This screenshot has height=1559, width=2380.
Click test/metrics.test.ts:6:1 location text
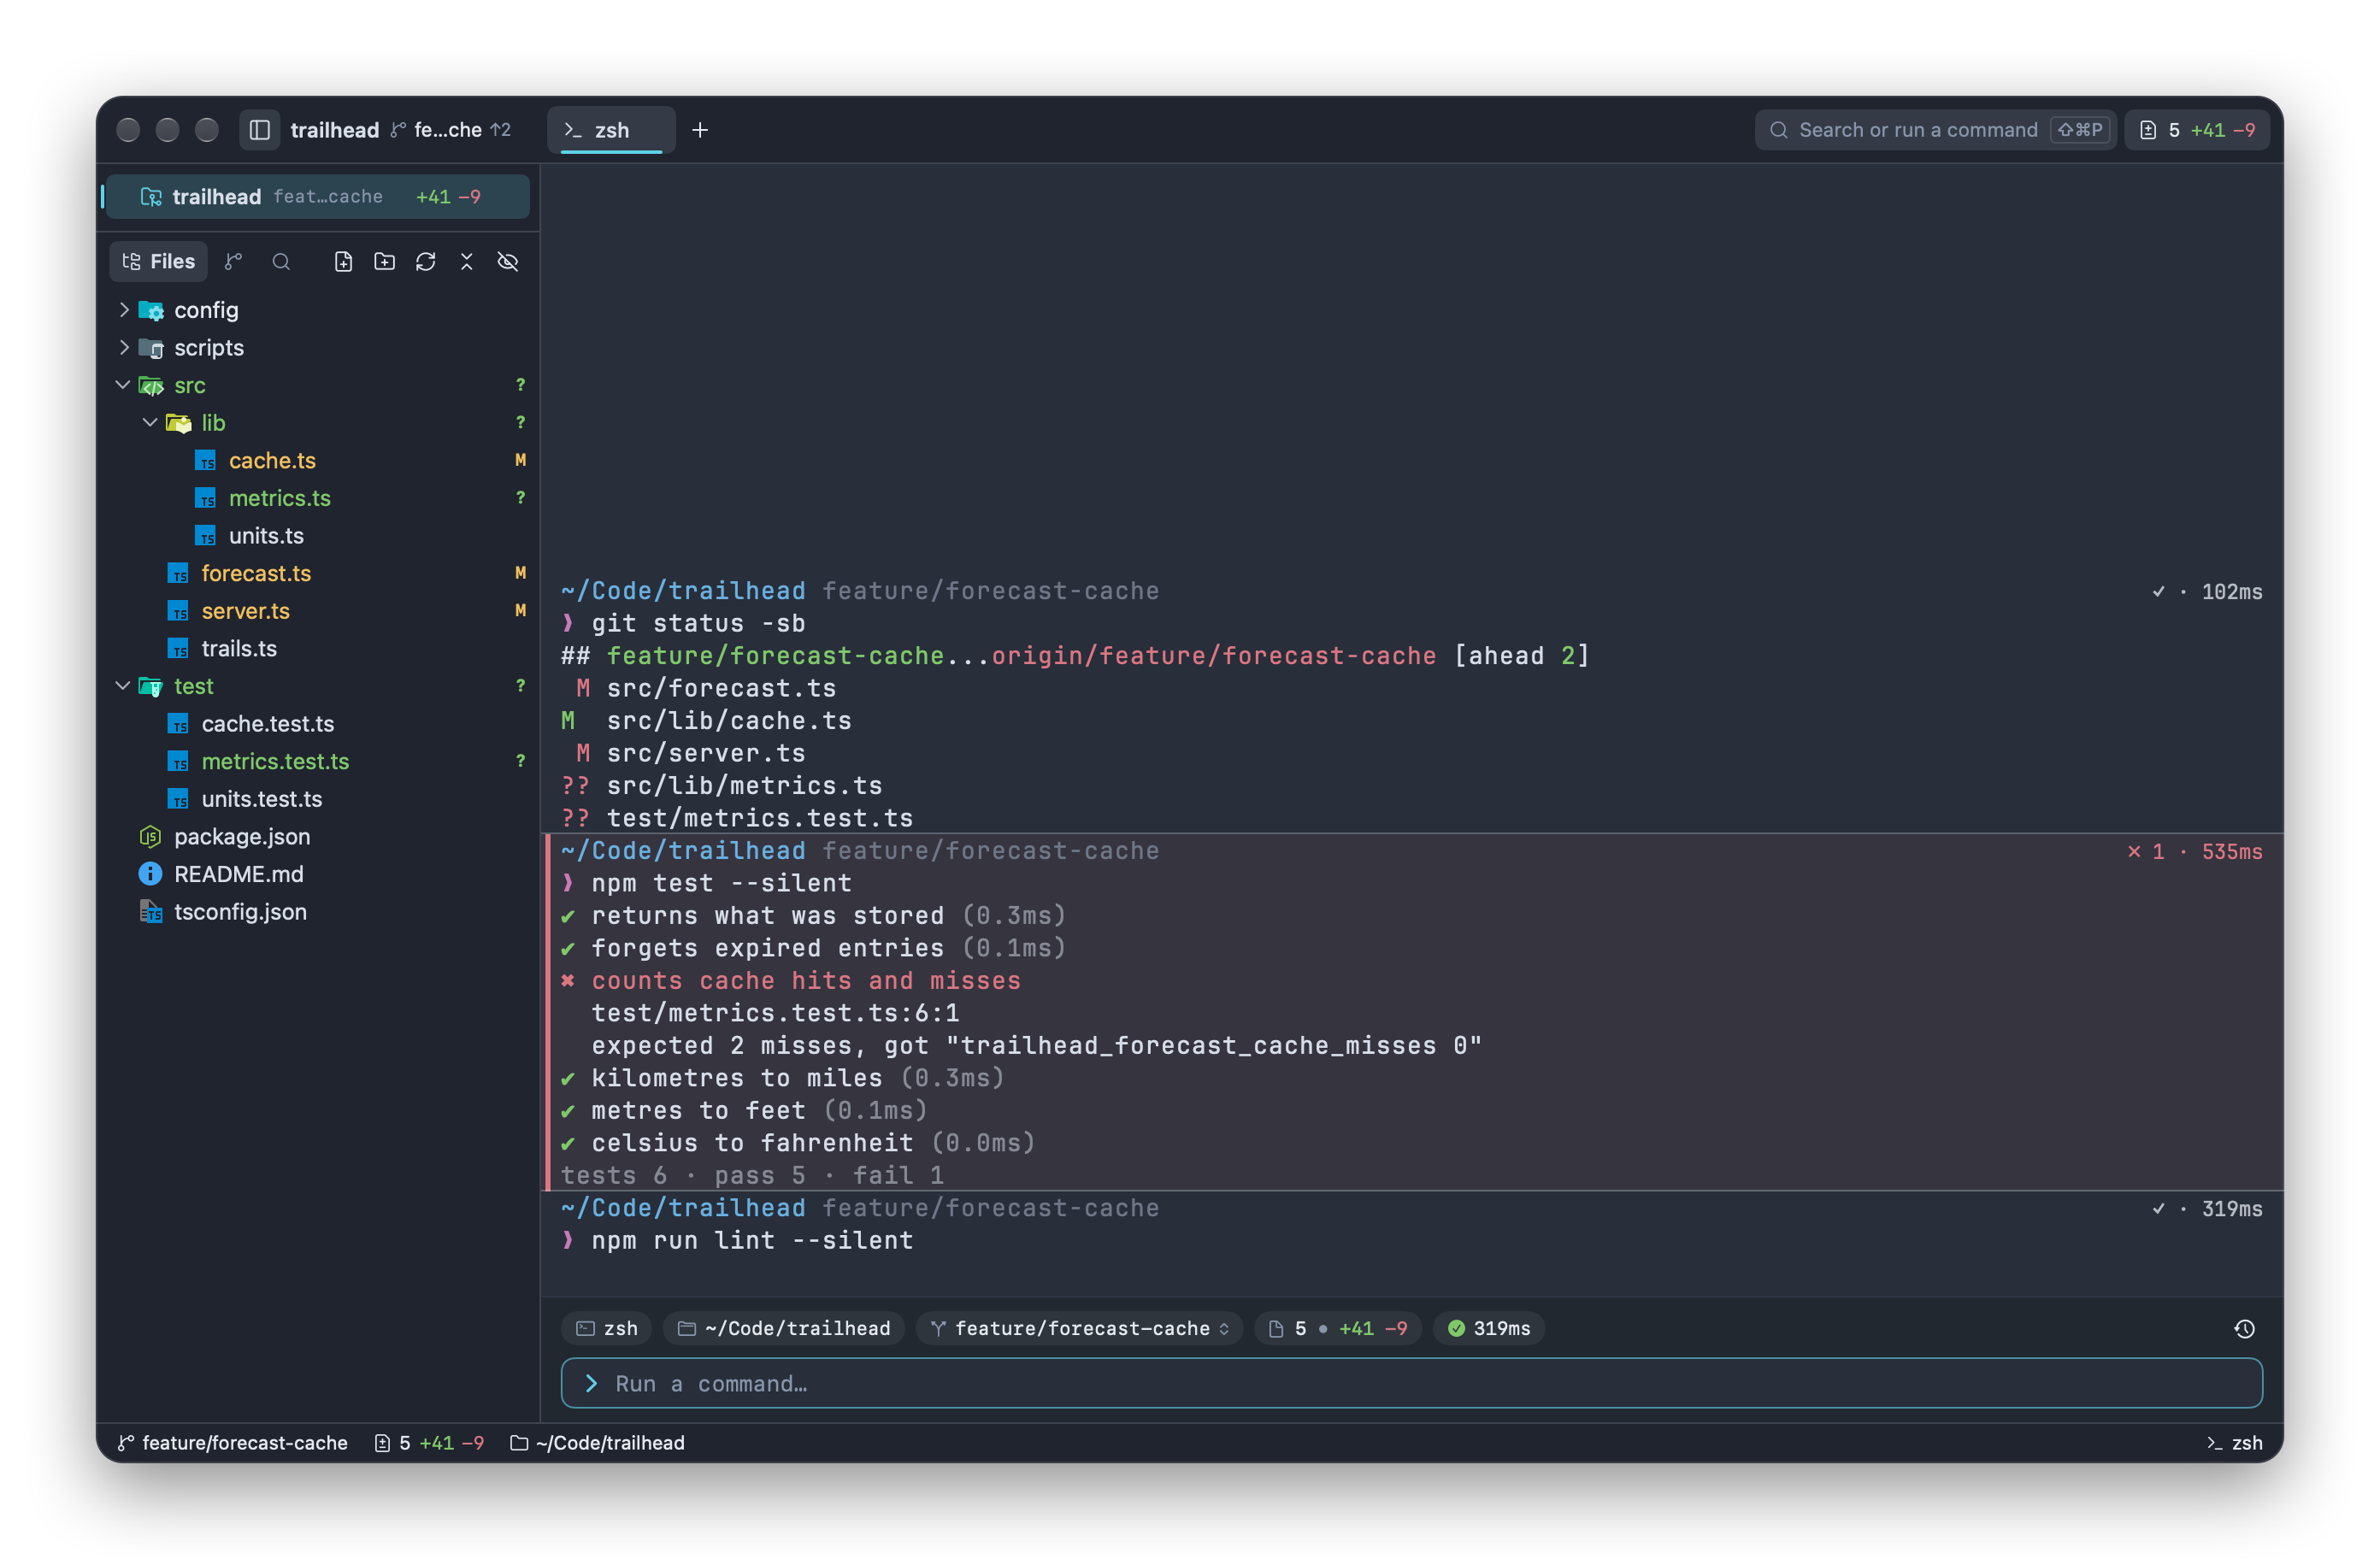[775, 1013]
